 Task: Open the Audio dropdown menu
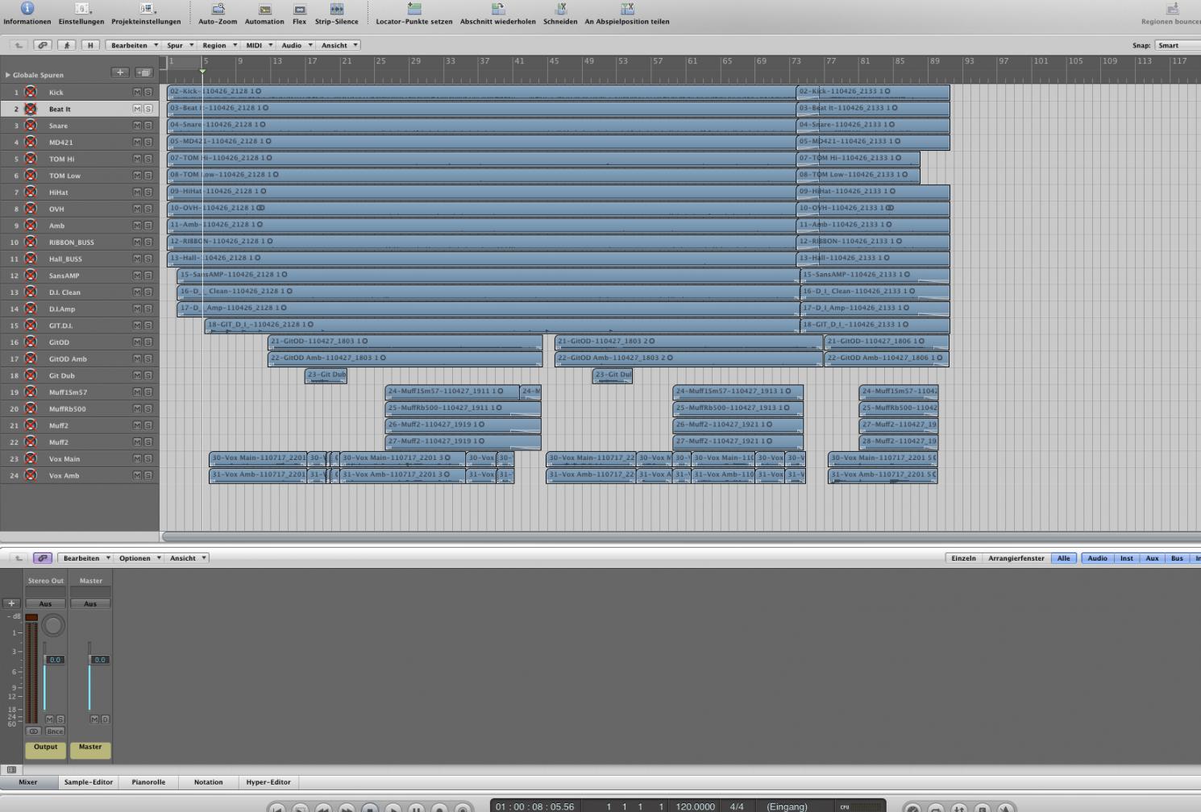(x=296, y=45)
